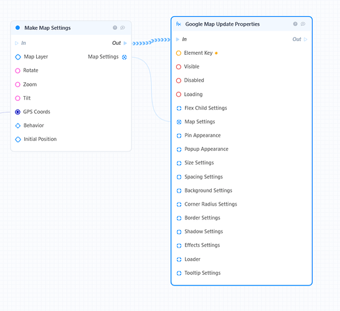This screenshot has height=311, width=340.
Task: Click the Flex Child Settings label
Action: (x=205, y=108)
